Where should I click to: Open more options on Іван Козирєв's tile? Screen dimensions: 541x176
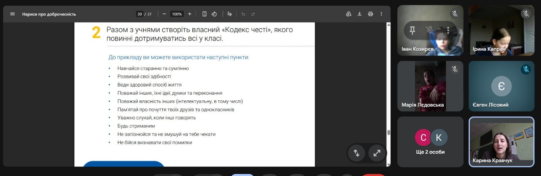pos(448,31)
